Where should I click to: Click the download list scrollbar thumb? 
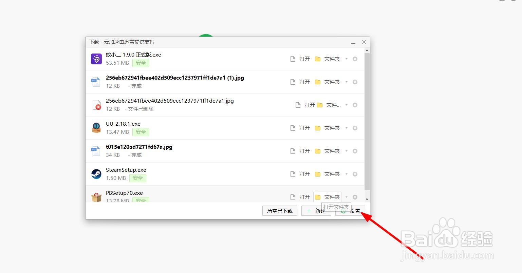367,121
